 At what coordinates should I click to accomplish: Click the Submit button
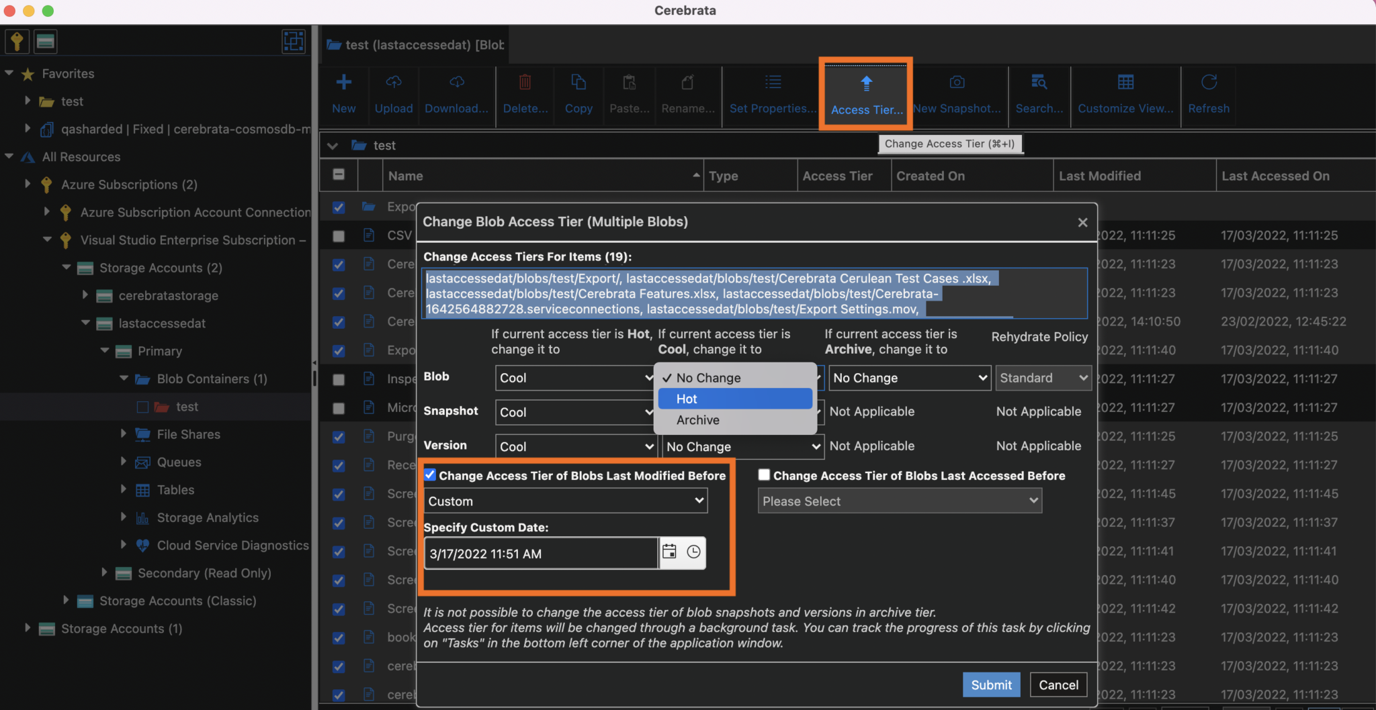990,684
